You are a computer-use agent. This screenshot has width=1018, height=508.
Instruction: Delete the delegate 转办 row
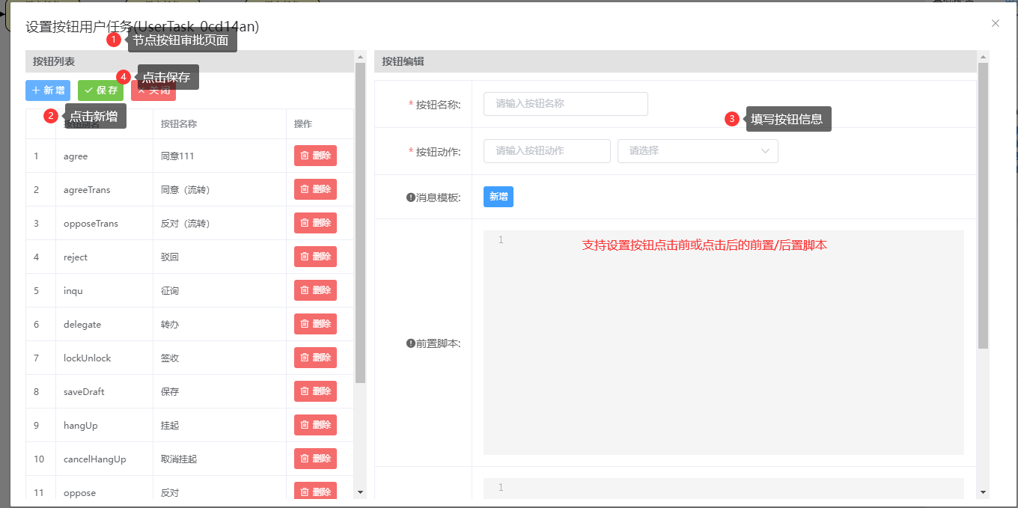315,324
